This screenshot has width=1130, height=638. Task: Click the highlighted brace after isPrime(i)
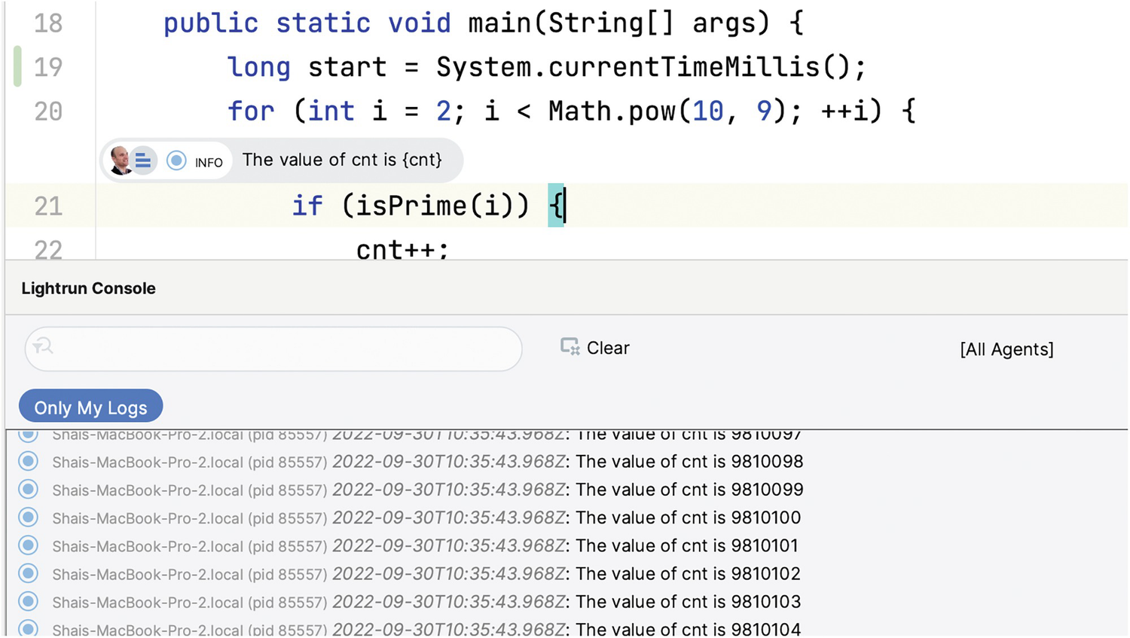click(x=555, y=206)
